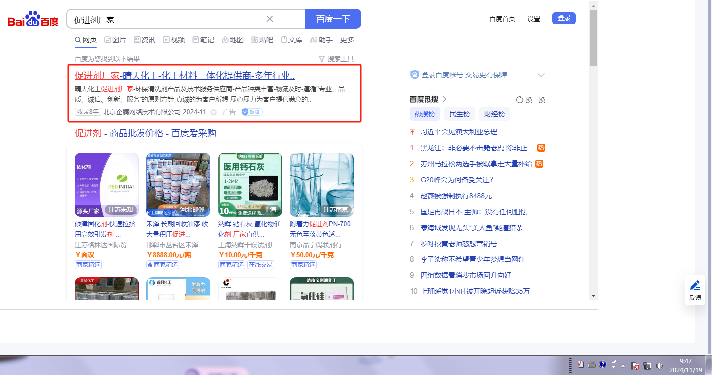Open the volume speaker icon
Image resolution: width=712 pixels, height=375 pixels.
coord(660,365)
